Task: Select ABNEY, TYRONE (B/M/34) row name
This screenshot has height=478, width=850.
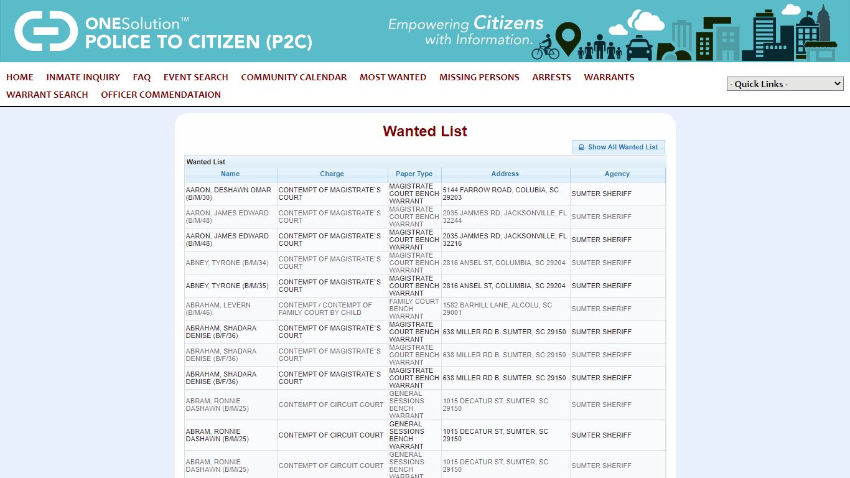Action: click(227, 263)
